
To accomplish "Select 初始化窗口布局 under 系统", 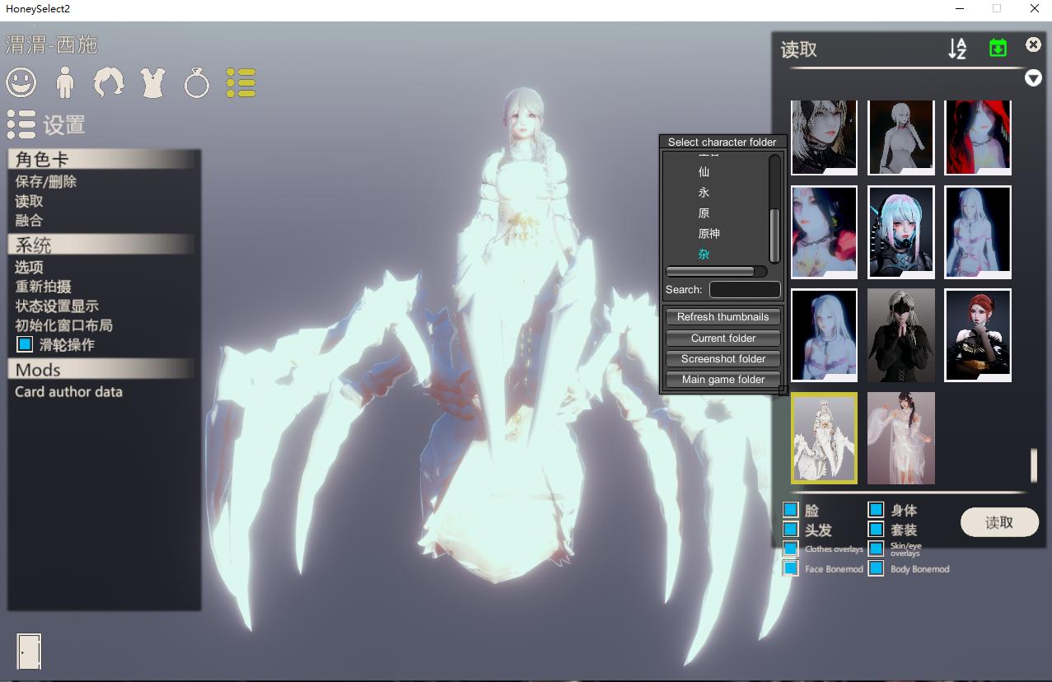I will point(63,325).
